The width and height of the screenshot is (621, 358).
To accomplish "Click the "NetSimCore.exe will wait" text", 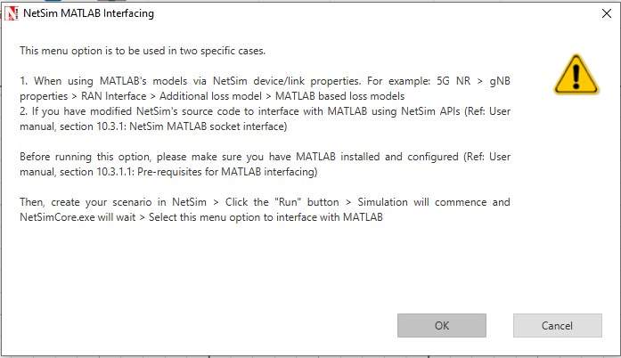I will (x=78, y=217).
